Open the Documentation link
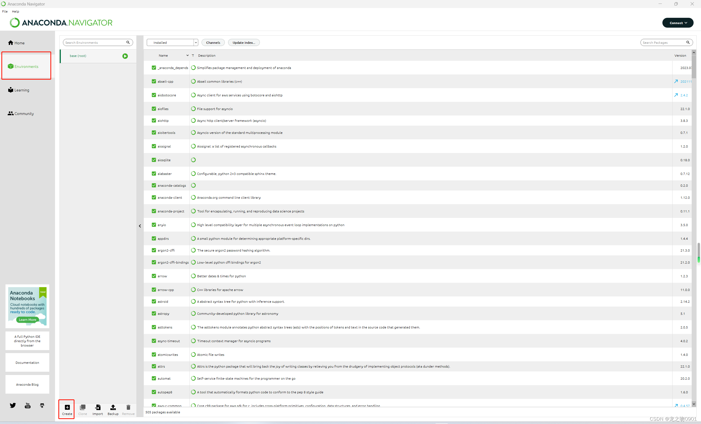The height and width of the screenshot is (424, 701). click(27, 363)
